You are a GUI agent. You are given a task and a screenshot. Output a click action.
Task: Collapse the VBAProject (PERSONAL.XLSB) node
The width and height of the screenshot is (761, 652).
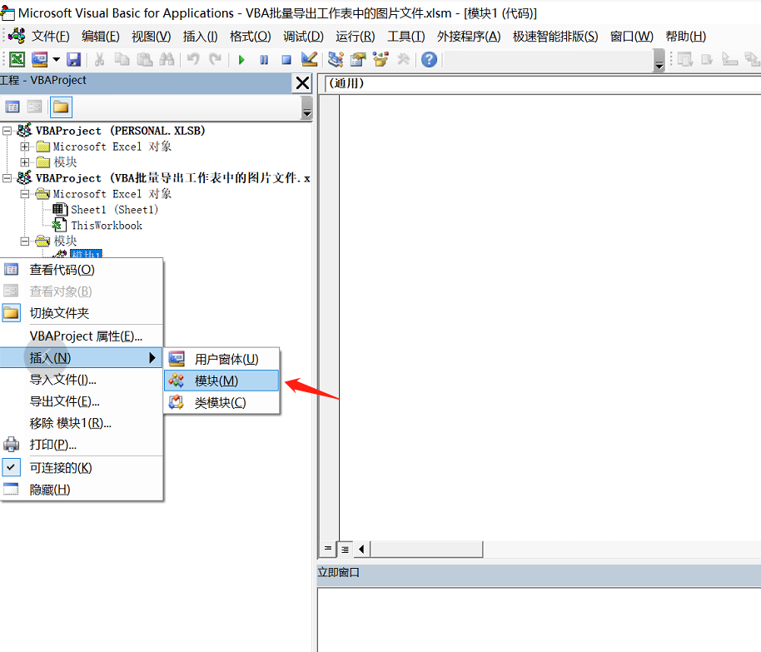click(7, 131)
